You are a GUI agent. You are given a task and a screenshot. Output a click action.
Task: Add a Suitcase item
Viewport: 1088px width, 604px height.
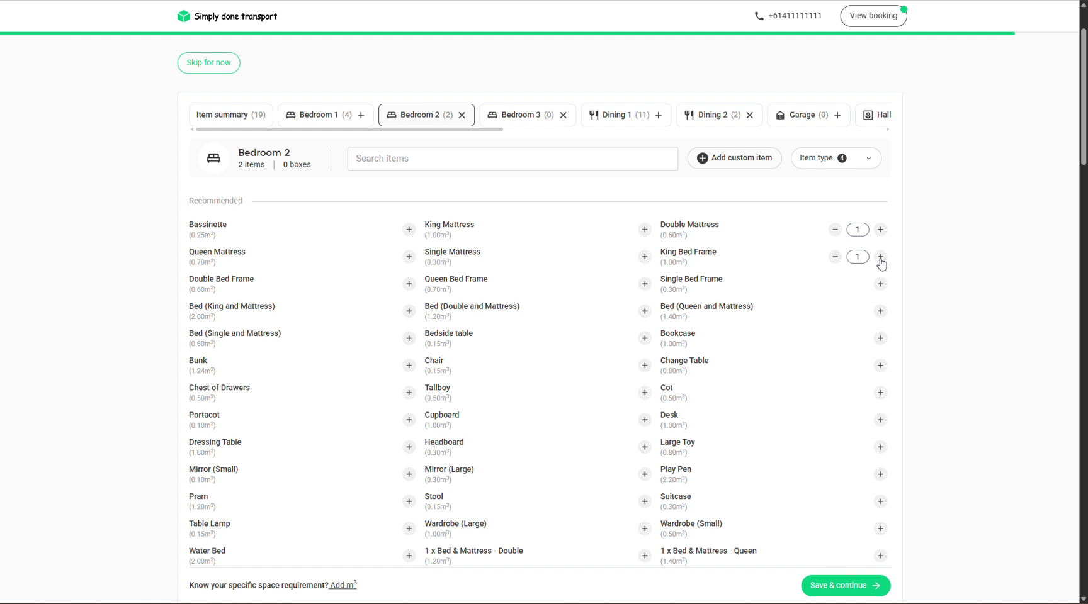tap(880, 501)
